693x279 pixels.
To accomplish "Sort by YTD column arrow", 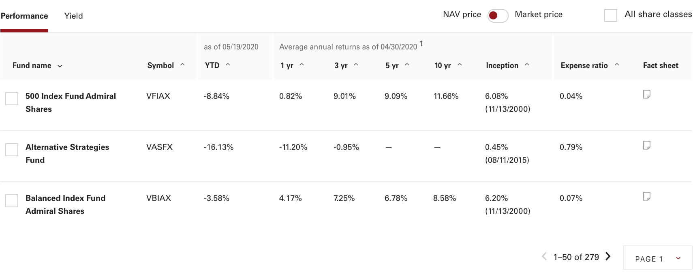I will (x=228, y=64).
